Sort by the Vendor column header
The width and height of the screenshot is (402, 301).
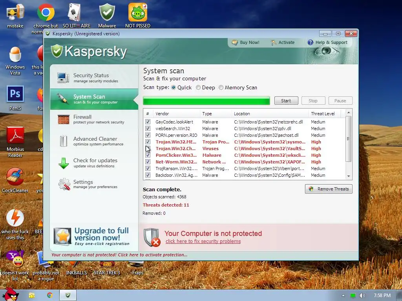click(x=177, y=114)
